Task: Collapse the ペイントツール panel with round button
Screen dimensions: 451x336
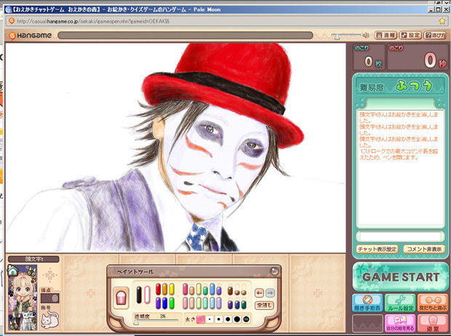Action: [x=274, y=271]
